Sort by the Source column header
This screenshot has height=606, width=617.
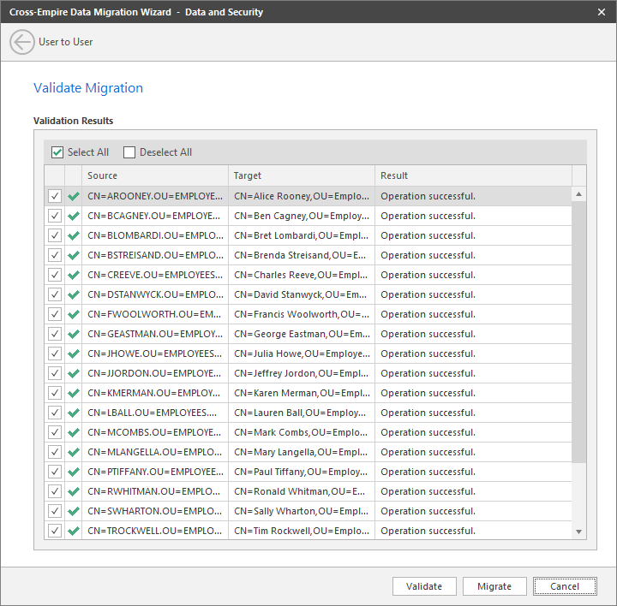[154, 175]
